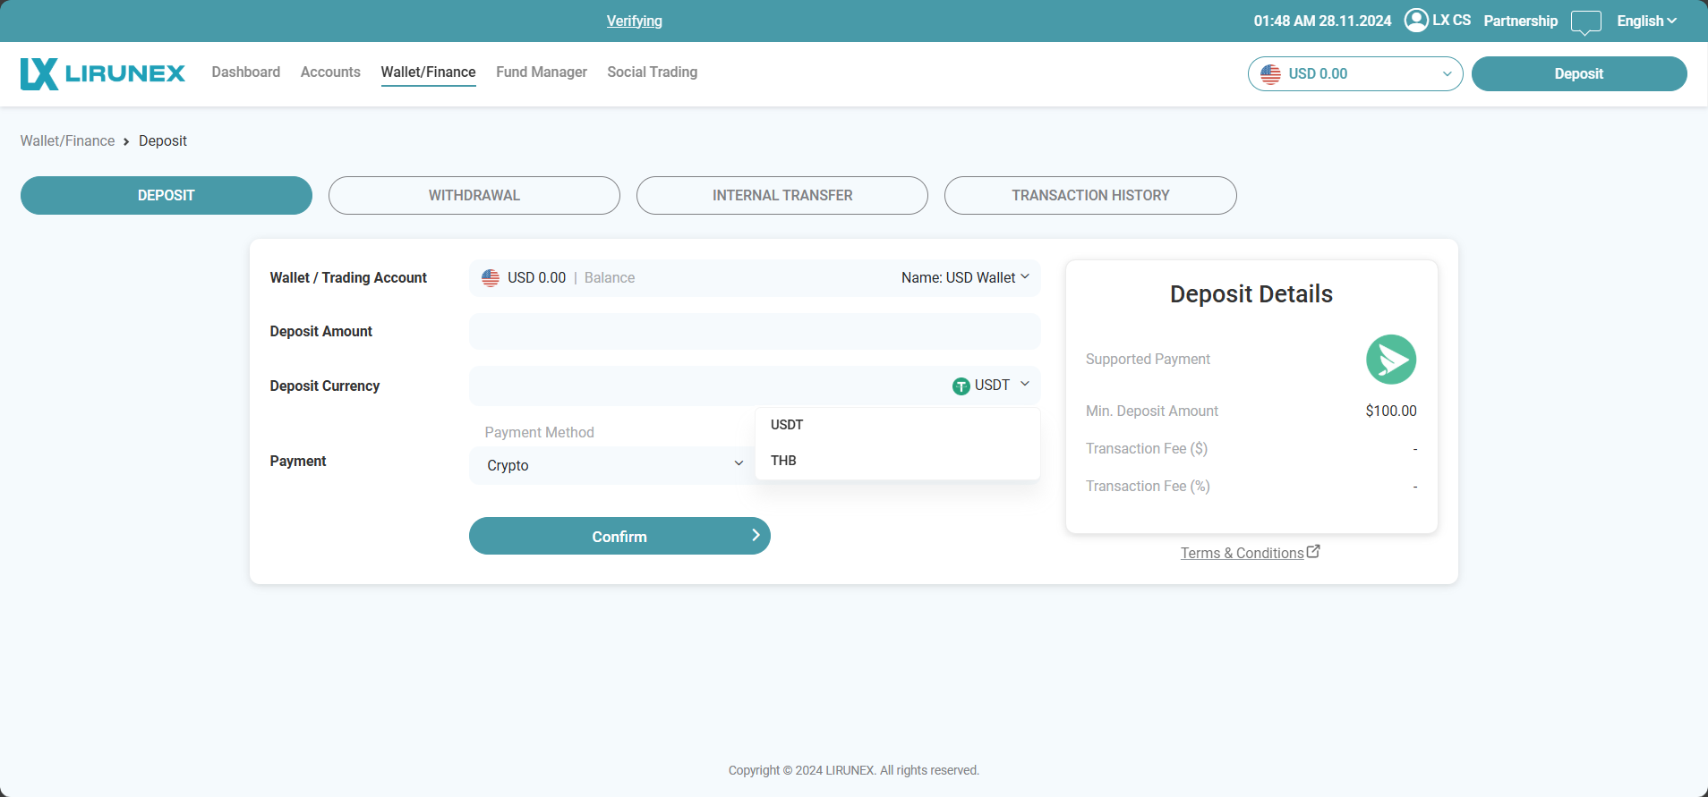Open the Name: USD Wallet dropdown
This screenshot has height=797, width=1708.
tap(965, 278)
